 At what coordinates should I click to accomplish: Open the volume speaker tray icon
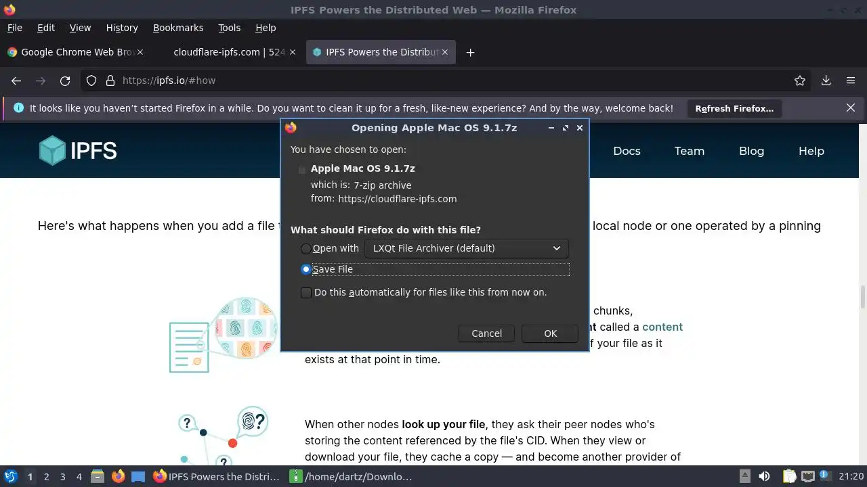tap(764, 476)
